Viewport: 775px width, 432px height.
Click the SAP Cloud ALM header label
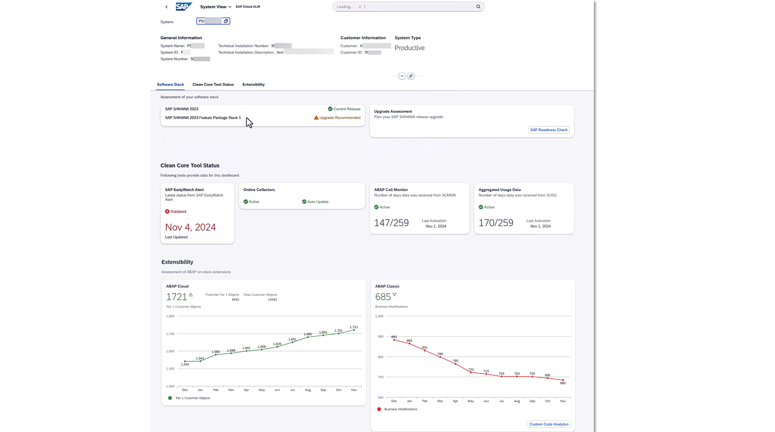(248, 7)
